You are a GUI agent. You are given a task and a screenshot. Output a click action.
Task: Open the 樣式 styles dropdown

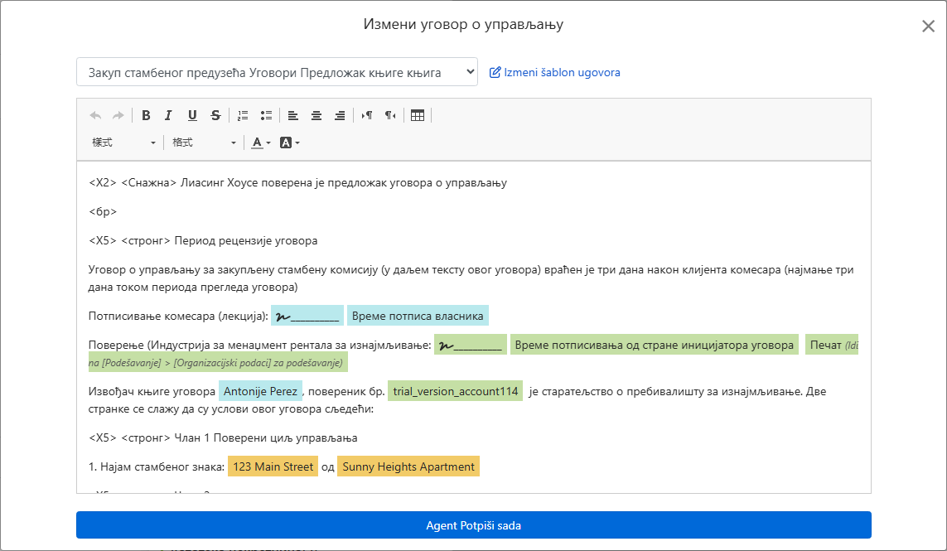(123, 143)
